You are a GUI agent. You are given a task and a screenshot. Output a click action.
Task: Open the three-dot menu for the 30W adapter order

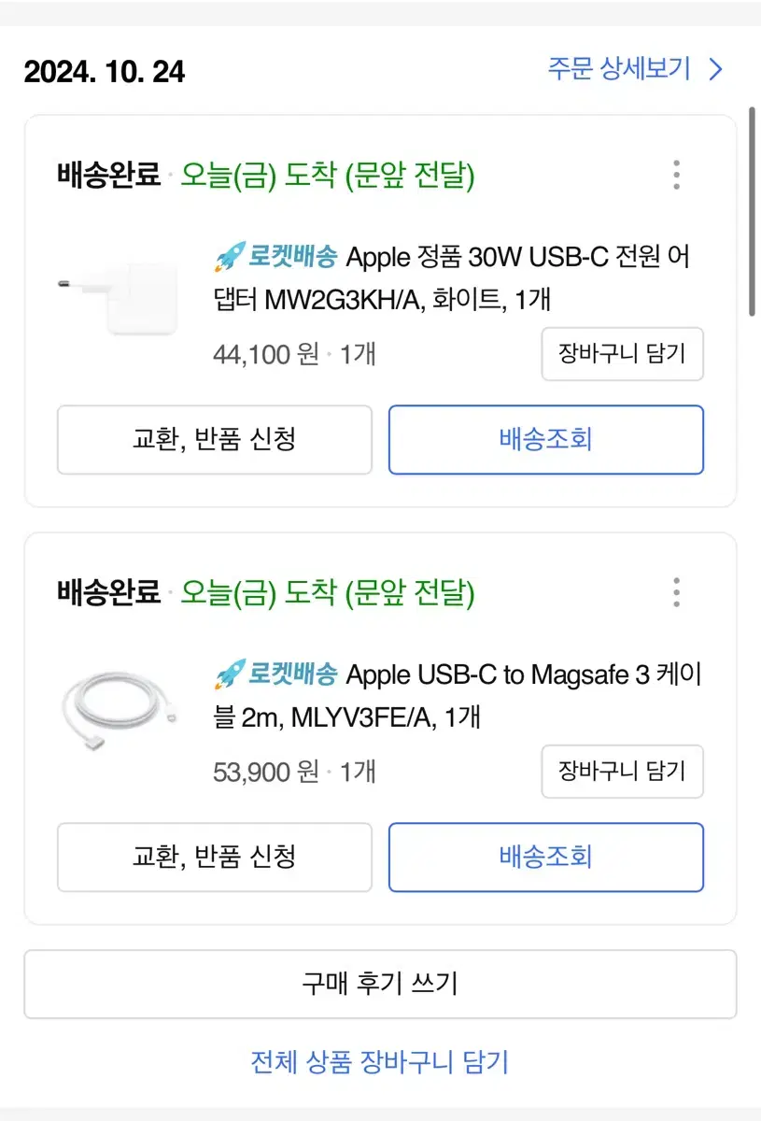(676, 175)
